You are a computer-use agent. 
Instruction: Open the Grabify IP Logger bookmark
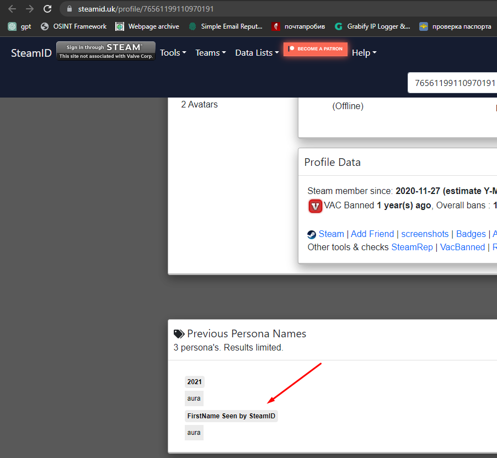(x=372, y=26)
